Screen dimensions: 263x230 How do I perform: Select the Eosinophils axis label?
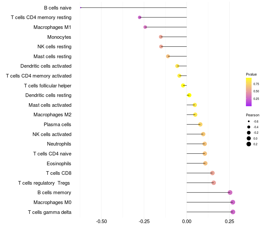click(x=59, y=164)
